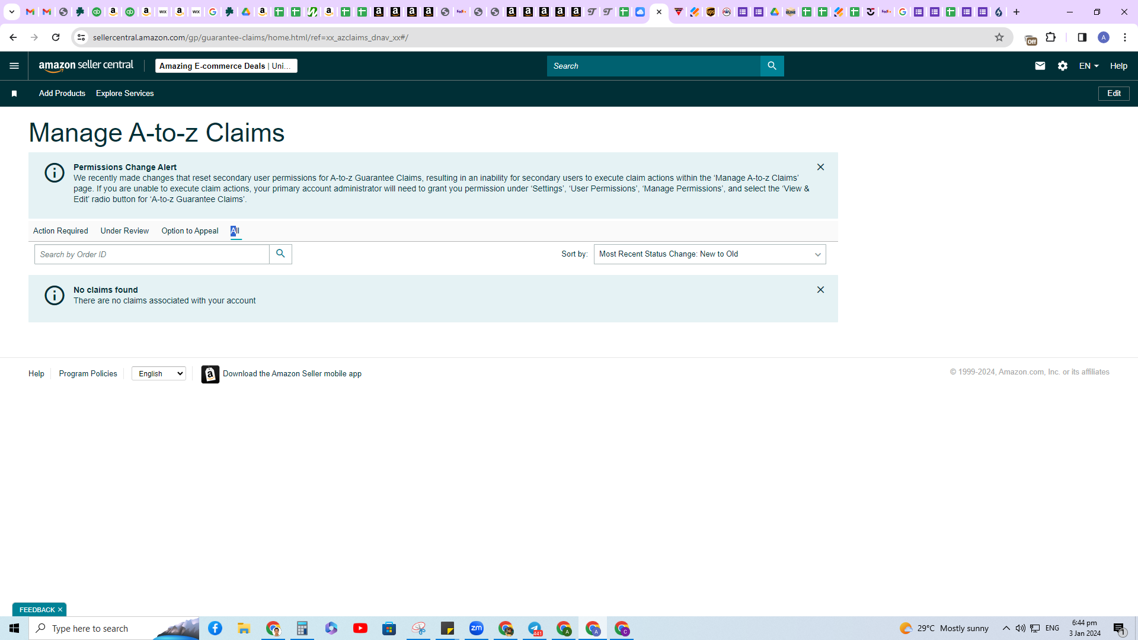
Task: Switch to the Option to Appeal tab
Action: coord(190,231)
